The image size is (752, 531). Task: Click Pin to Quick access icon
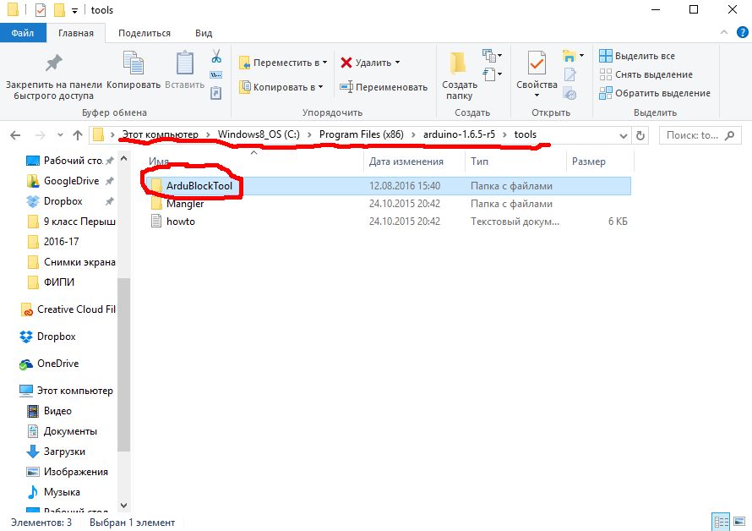[x=54, y=63]
